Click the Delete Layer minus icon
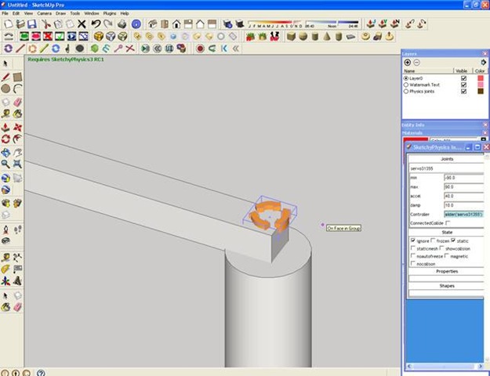 [x=416, y=62]
